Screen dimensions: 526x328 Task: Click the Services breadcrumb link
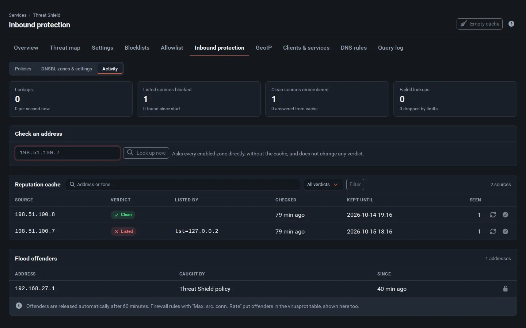(x=18, y=15)
